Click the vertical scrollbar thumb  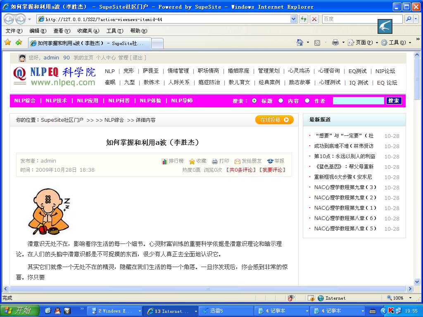417,79
